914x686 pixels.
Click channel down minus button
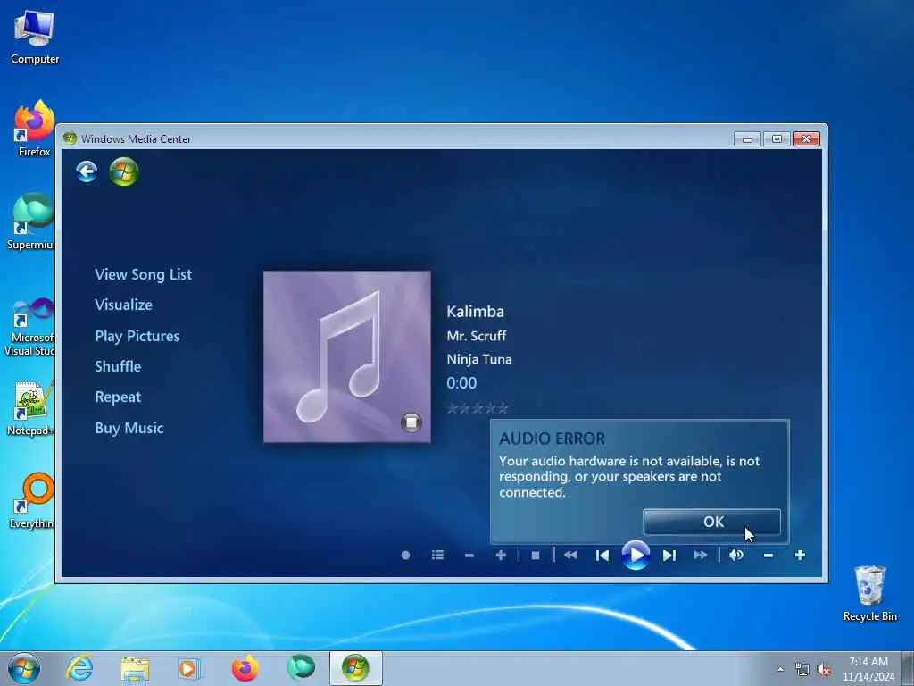[469, 556]
